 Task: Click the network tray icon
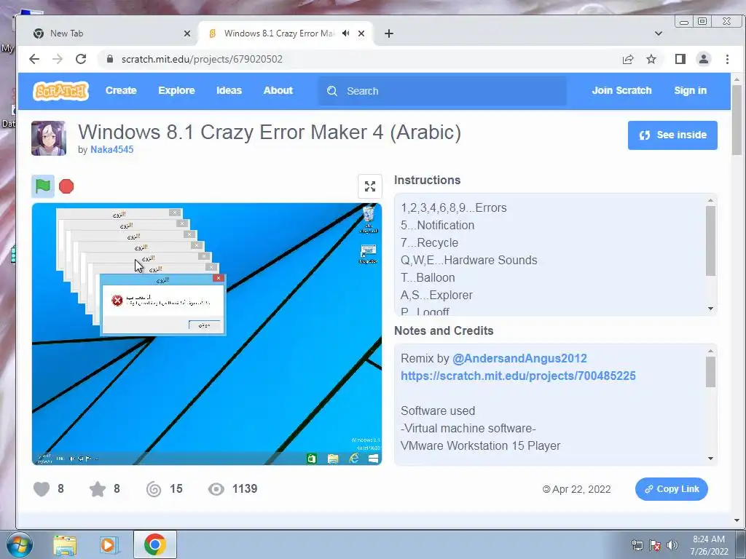(x=637, y=545)
